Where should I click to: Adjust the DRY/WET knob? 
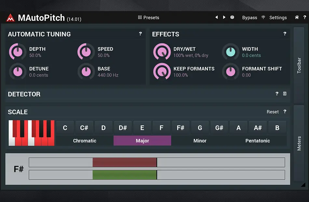pos(162,51)
